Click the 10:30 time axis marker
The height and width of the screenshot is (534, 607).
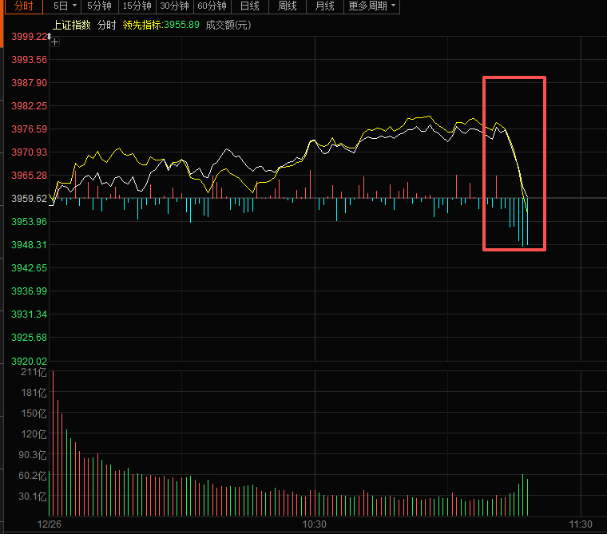click(315, 524)
